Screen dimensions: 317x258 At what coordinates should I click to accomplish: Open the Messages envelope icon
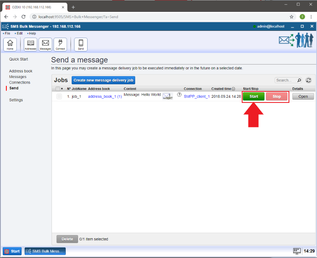tap(45, 44)
